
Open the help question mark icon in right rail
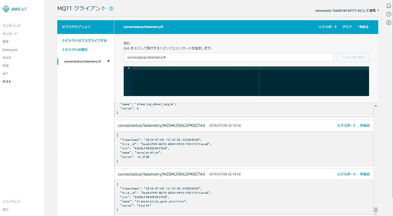tap(389, 14)
